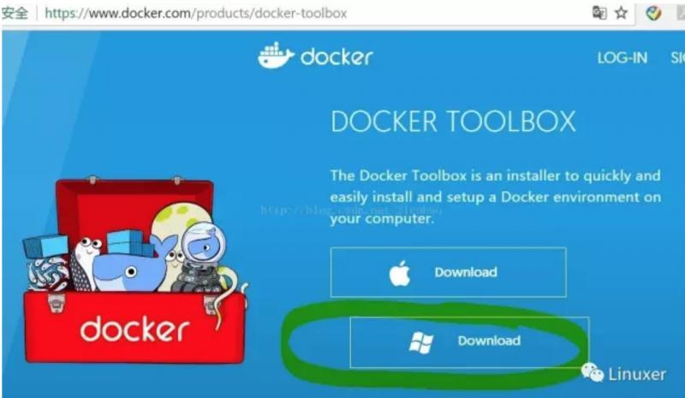The width and height of the screenshot is (685, 398).
Task: Open the LOG-IN link
Action: [622, 57]
